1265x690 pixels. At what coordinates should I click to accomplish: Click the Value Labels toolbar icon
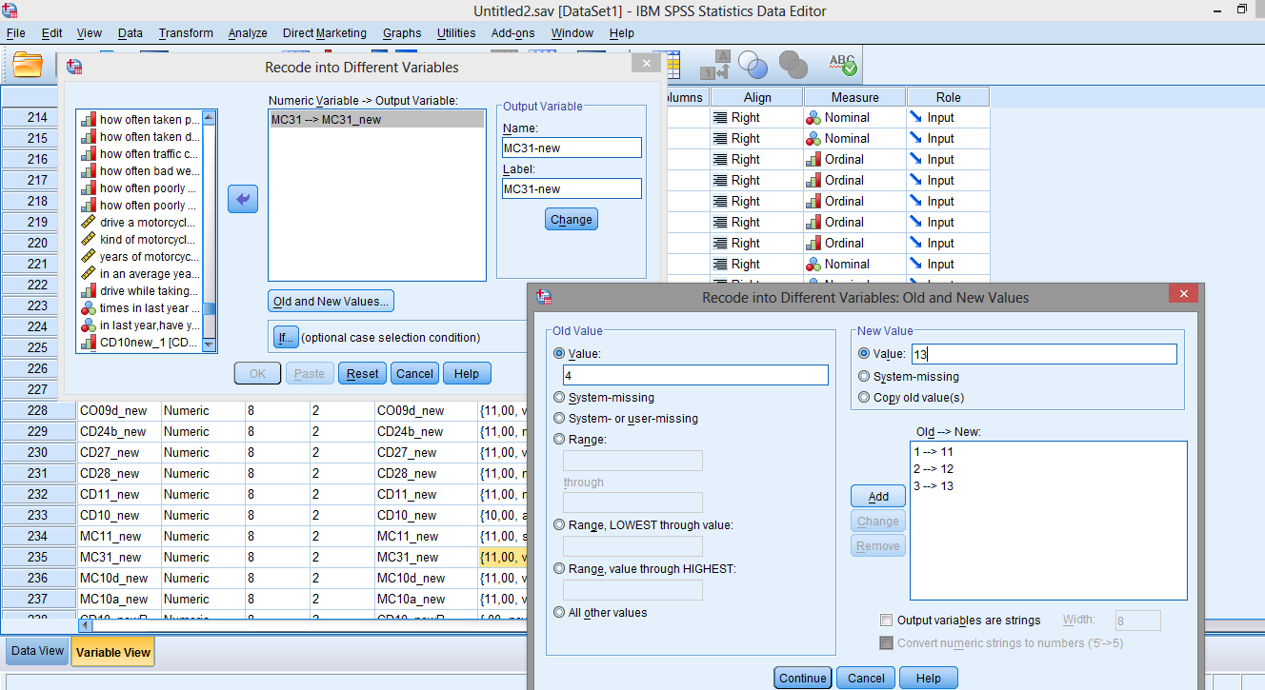click(x=715, y=65)
